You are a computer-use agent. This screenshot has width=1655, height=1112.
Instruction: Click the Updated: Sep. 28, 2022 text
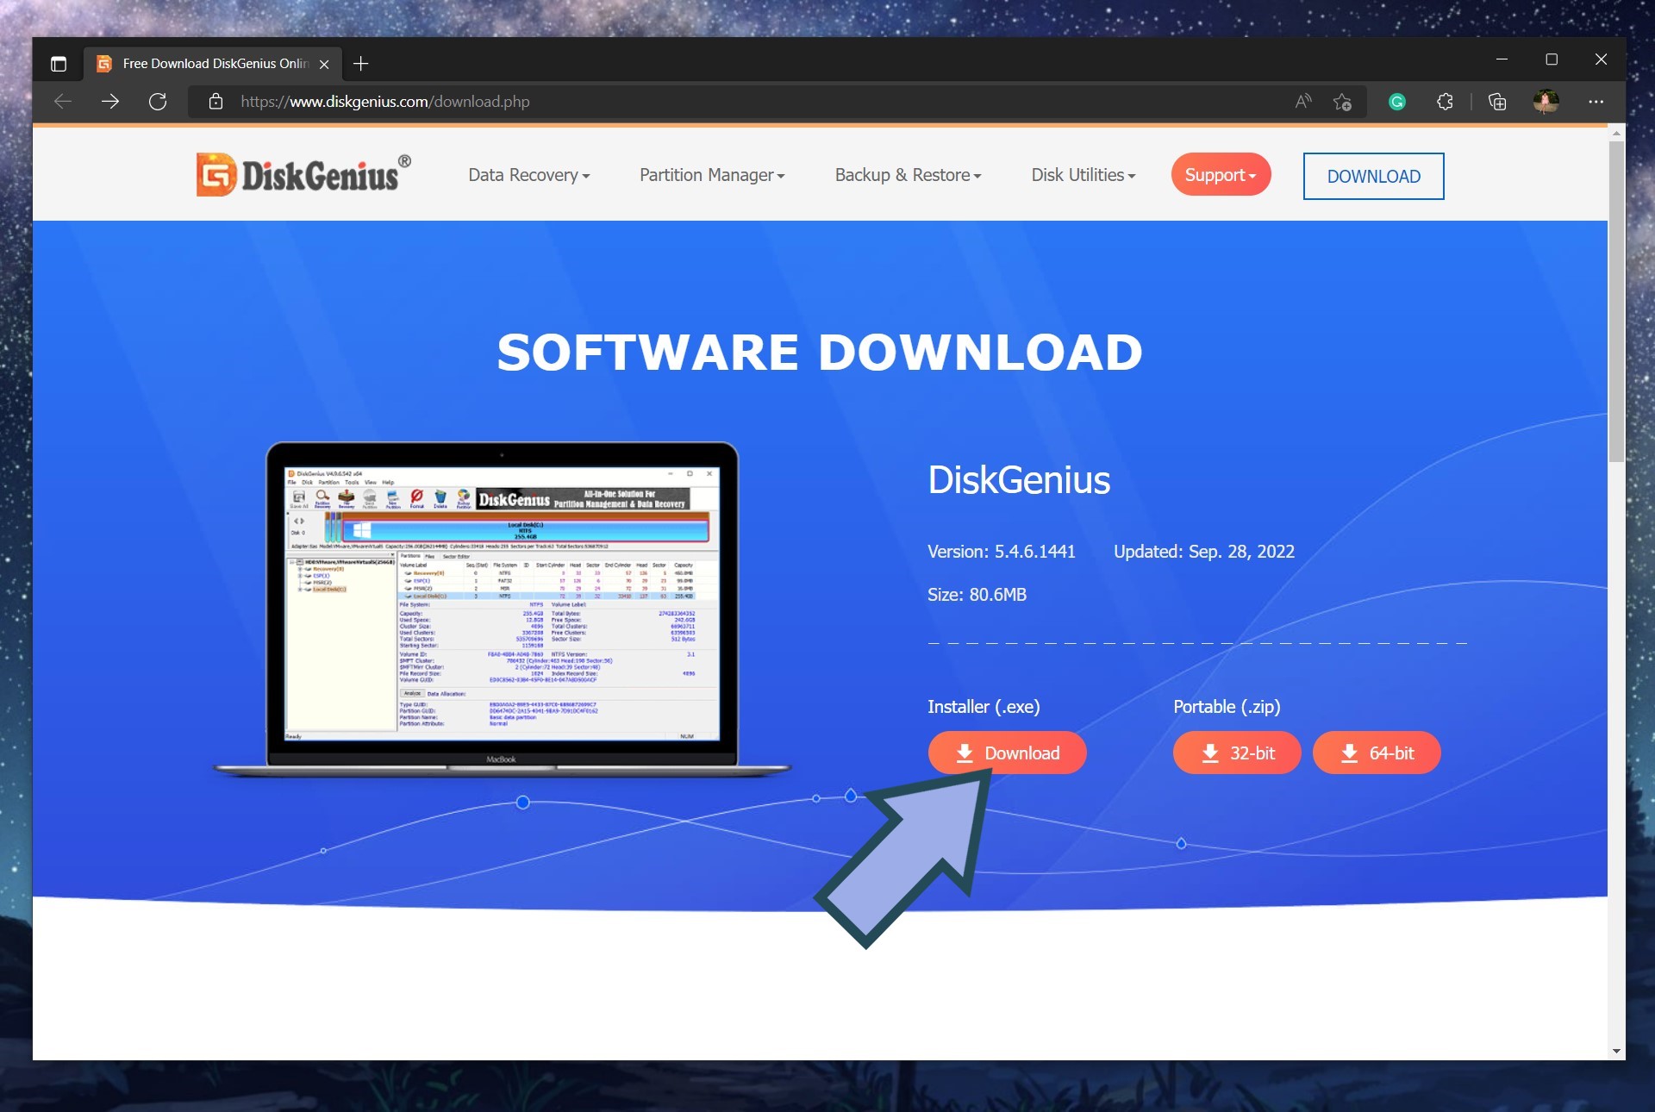(x=1204, y=552)
